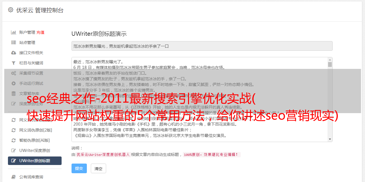365x182 pixels.
Task: Click the filter icon for 栏目与关键词
Action: [x=13, y=63]
